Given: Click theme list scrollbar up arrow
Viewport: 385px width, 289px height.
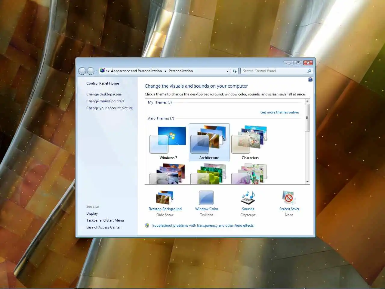Looking at the screenshot, I should click(x=307, y=101).
